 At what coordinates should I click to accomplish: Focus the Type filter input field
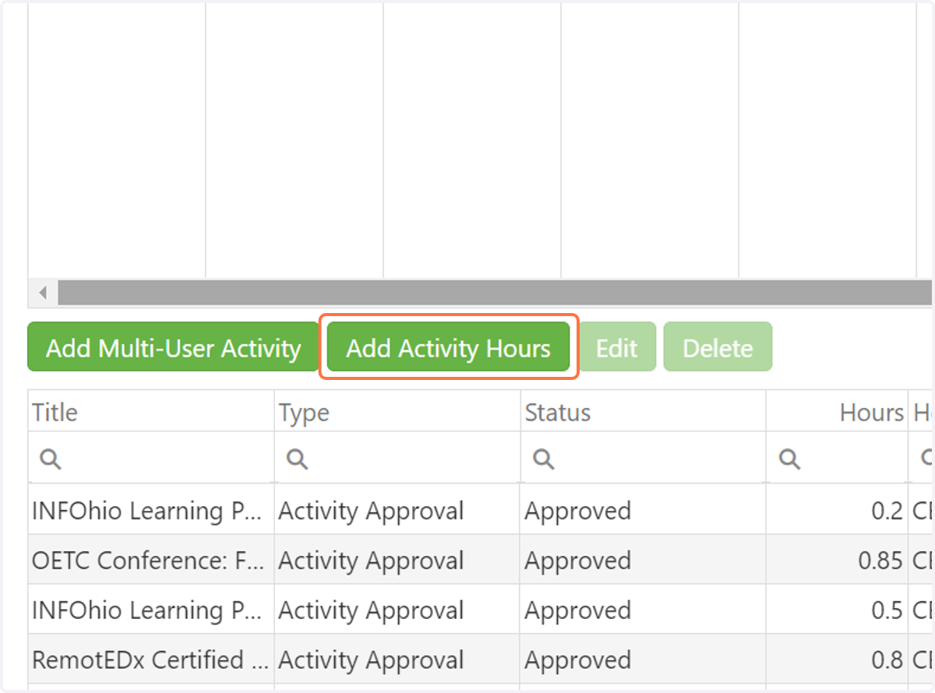pos(397,459)
